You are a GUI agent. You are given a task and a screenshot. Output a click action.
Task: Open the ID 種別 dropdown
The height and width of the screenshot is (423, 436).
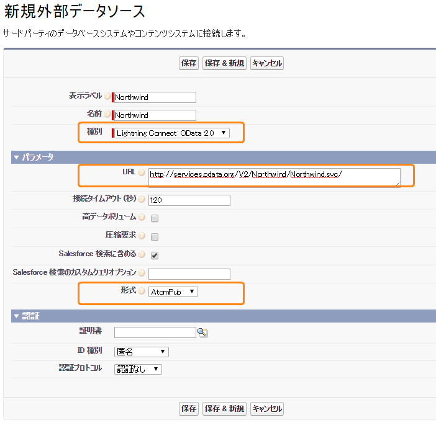coord(142,352)
